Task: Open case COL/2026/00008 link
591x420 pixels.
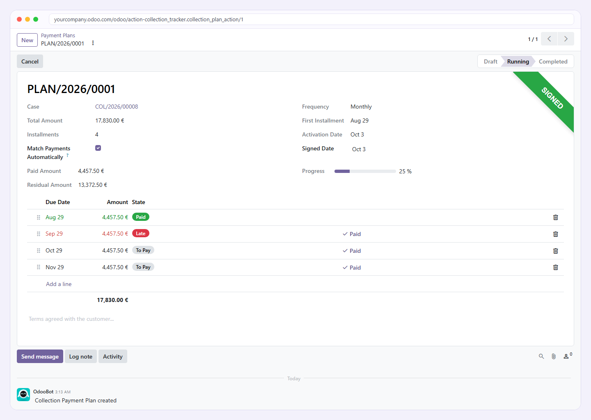Action: click(117, 107)
